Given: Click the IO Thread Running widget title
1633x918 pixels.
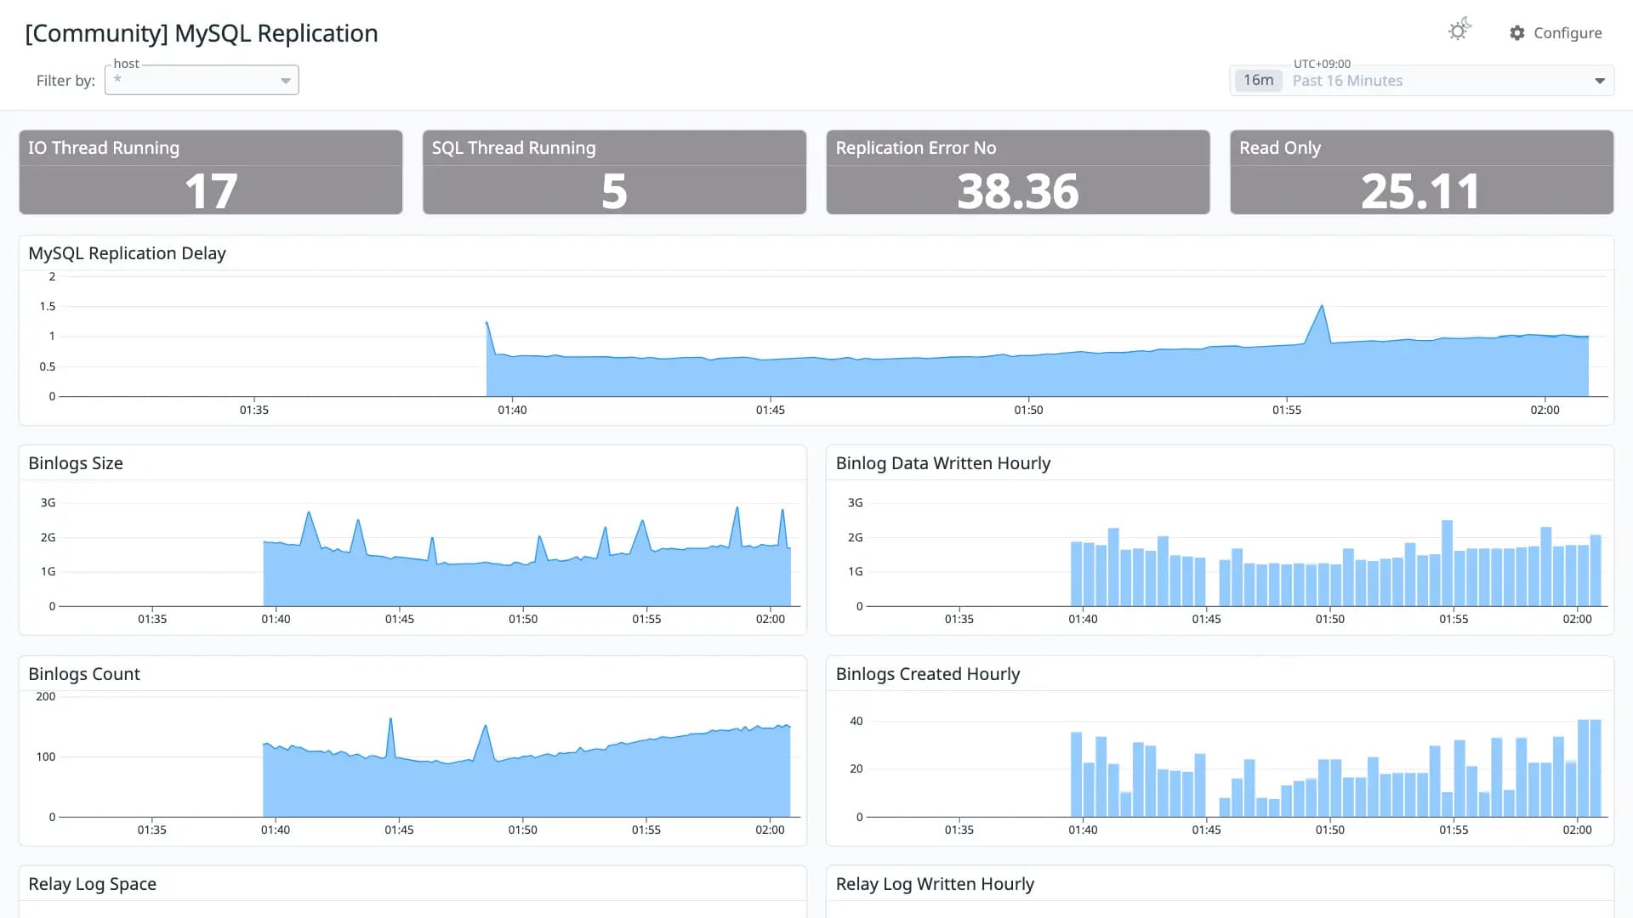Looking at the screenshot, I should pyautogui.click(x=104, y=148).
